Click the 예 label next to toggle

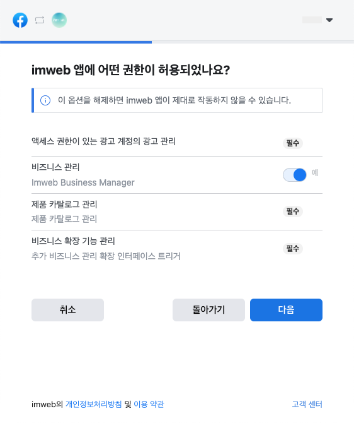click(315, 172)
